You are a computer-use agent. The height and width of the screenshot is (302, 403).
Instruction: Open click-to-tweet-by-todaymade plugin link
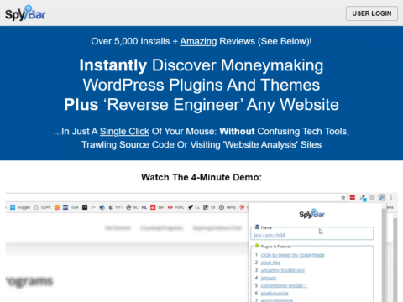(292, 255)
